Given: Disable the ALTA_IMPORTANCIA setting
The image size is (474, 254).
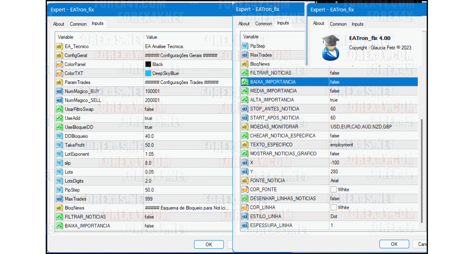Looking at the screenshot, I should tap(334, 100).
